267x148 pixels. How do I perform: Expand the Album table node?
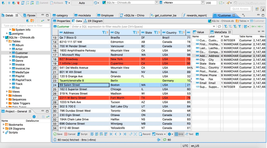click(x=10, y=45)
